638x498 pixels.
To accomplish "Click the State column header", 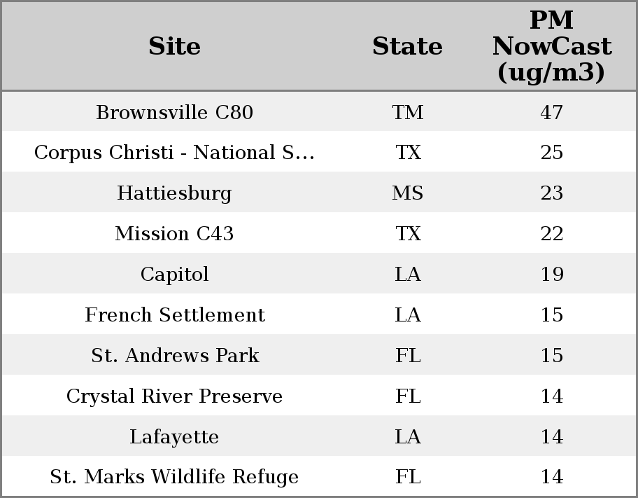I will click(x=407, y=46).
